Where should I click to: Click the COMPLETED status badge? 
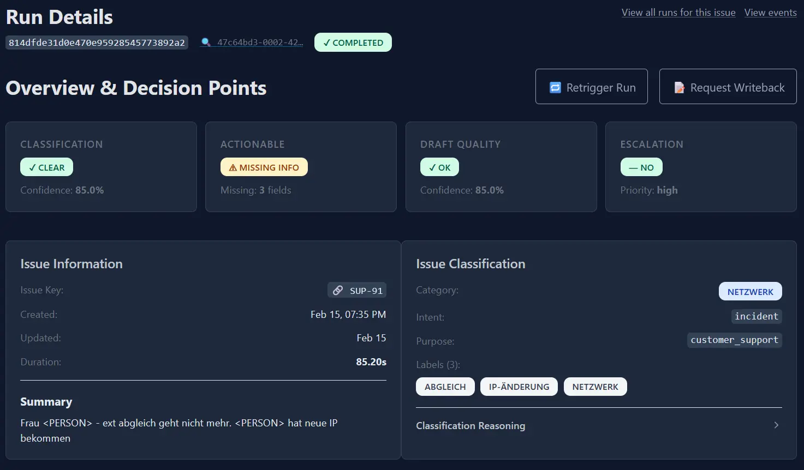pos(353,43)
